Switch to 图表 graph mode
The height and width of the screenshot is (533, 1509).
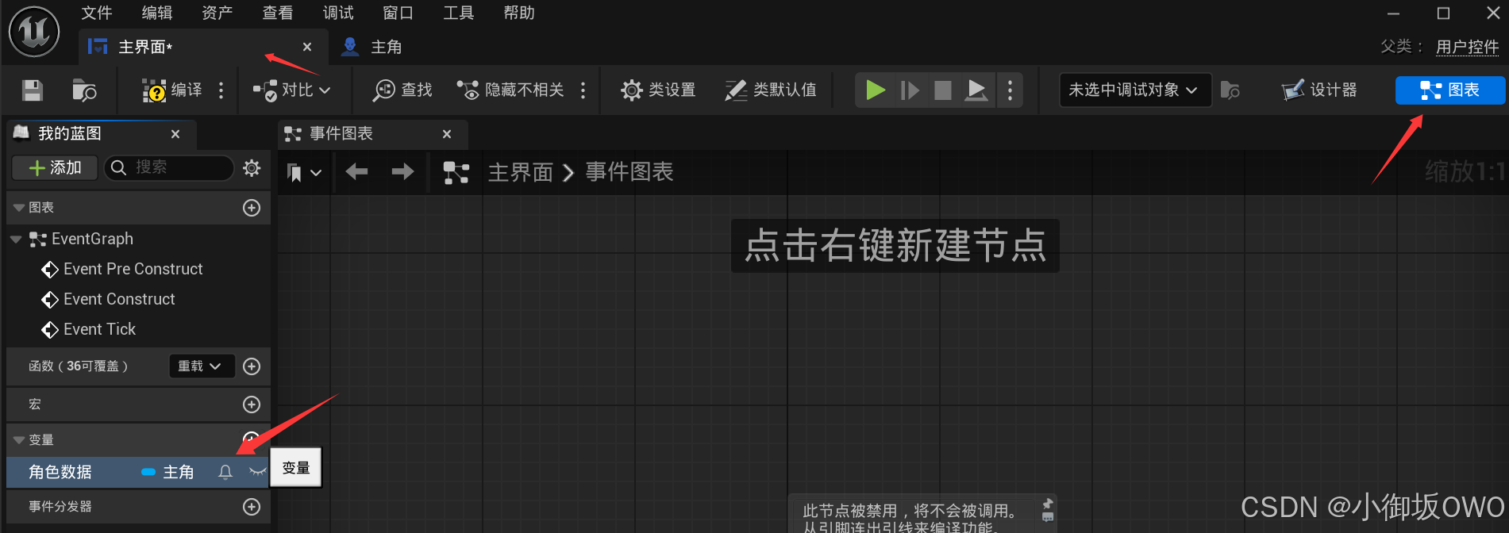pyautogui.click(x=1450, y=90)
